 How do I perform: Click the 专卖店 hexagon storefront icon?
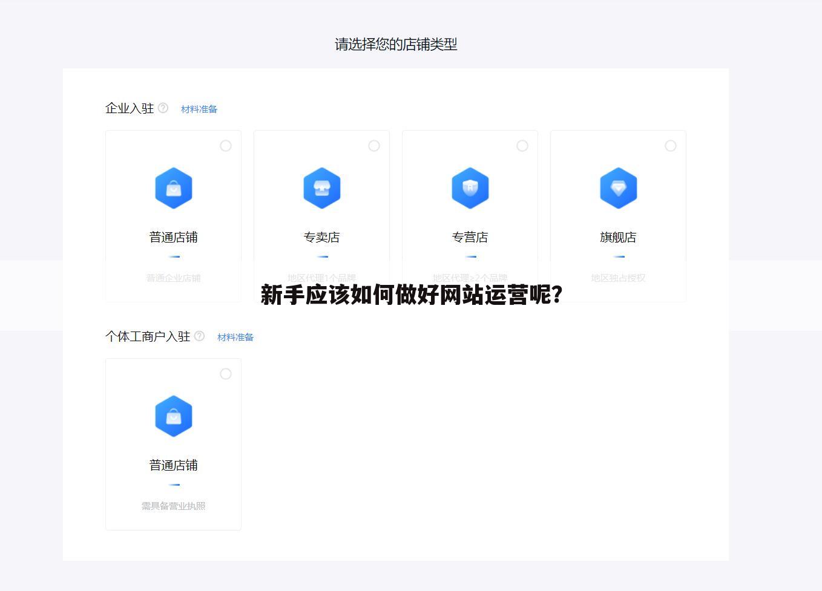click(x=321, y=188)
